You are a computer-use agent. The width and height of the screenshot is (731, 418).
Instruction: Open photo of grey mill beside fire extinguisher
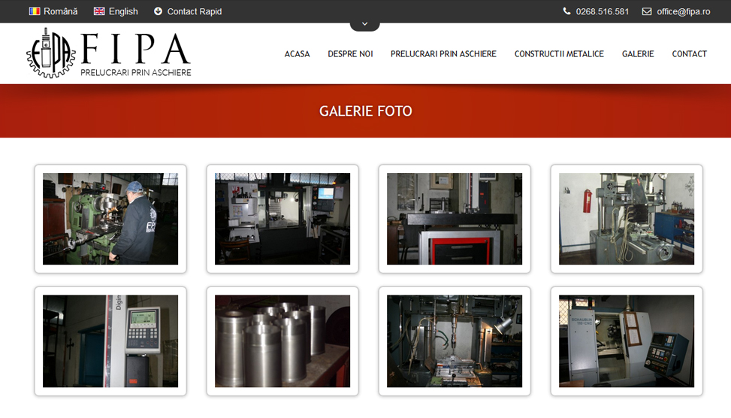(627, 219)
